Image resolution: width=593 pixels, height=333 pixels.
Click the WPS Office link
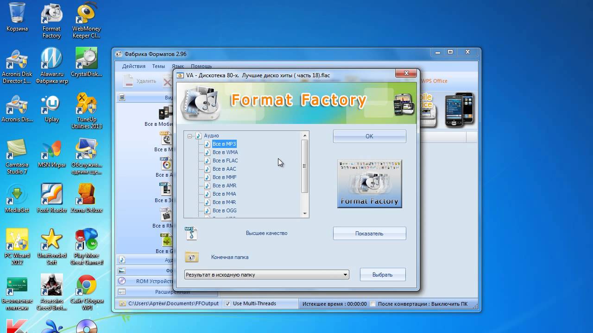434,81
